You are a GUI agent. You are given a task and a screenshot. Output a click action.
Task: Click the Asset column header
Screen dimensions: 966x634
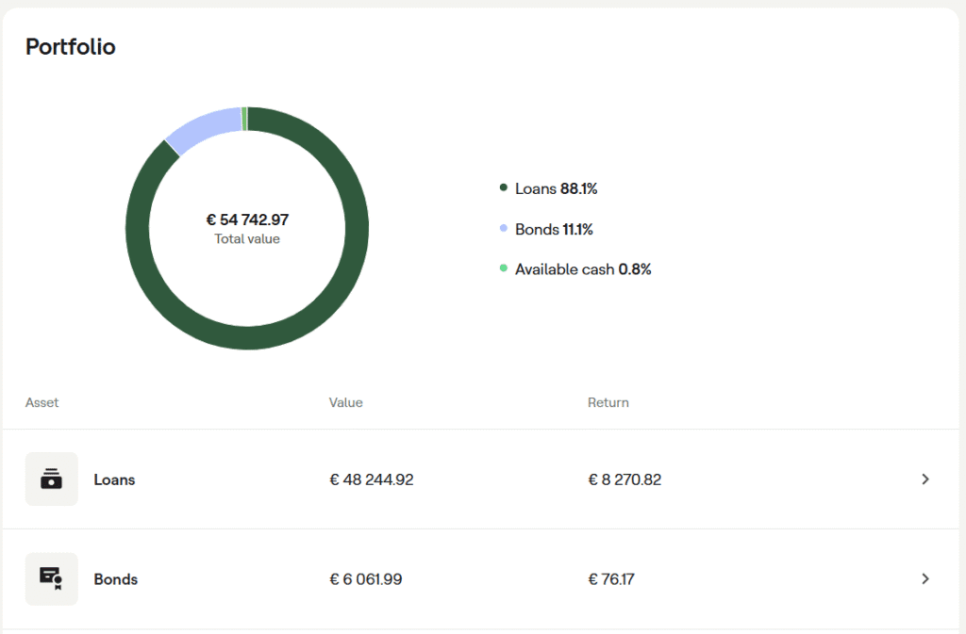pos(42,402)
